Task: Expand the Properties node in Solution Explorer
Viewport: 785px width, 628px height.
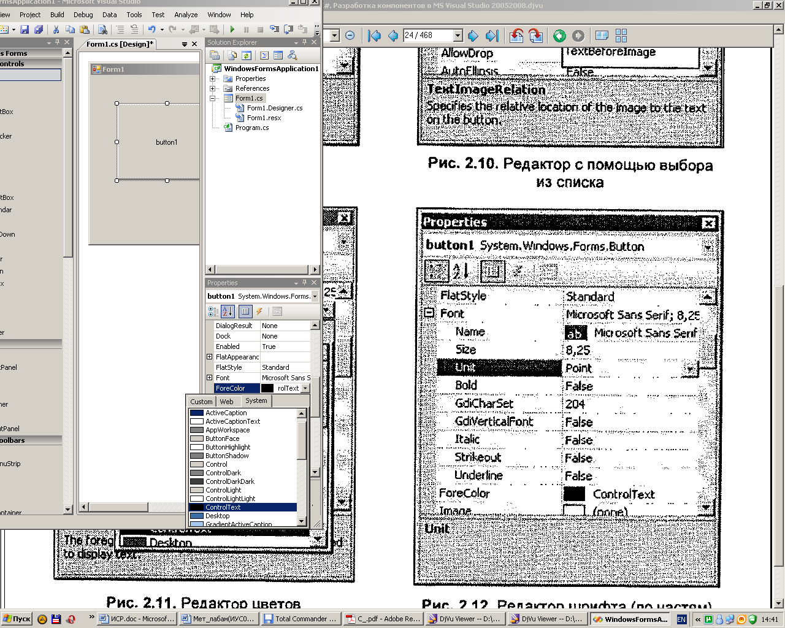Action: coord(213,78)
